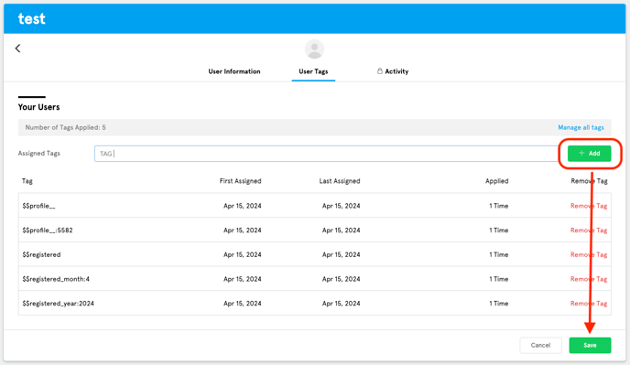The height and width of the screenshot is (365, 630).
Task: Open the User Information tab
Action: pyautogui.click(x=234, y=71)
